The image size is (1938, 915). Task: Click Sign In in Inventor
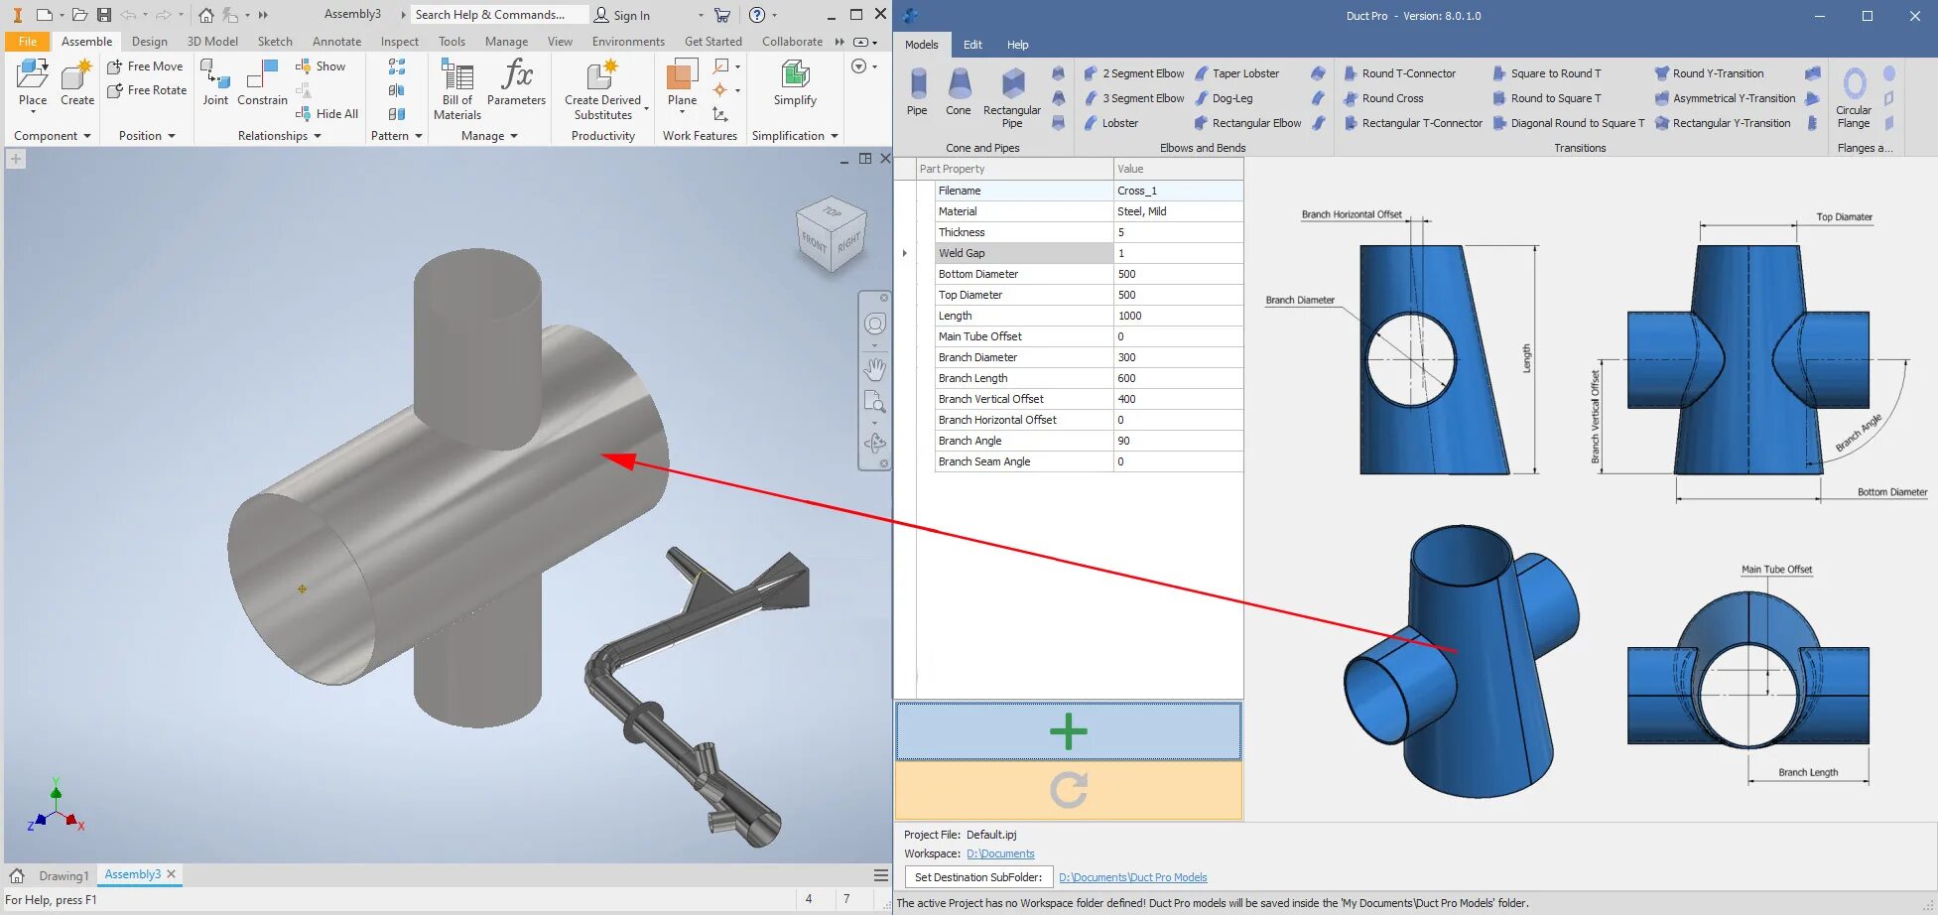click(621, 15)
